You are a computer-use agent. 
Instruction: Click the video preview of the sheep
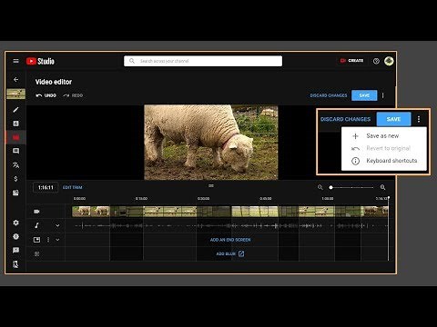pos(211,143)
